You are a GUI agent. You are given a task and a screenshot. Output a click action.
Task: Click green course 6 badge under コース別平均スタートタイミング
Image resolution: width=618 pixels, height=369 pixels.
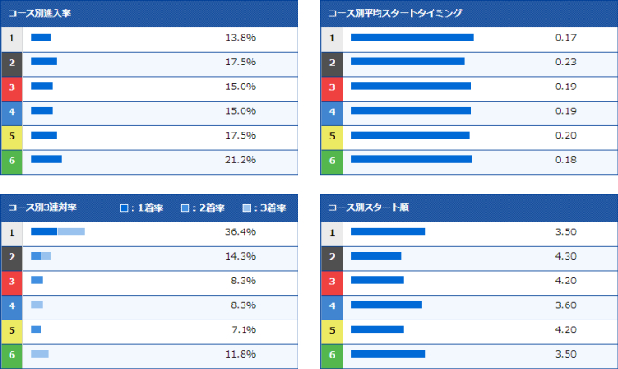tap(331, 160)
